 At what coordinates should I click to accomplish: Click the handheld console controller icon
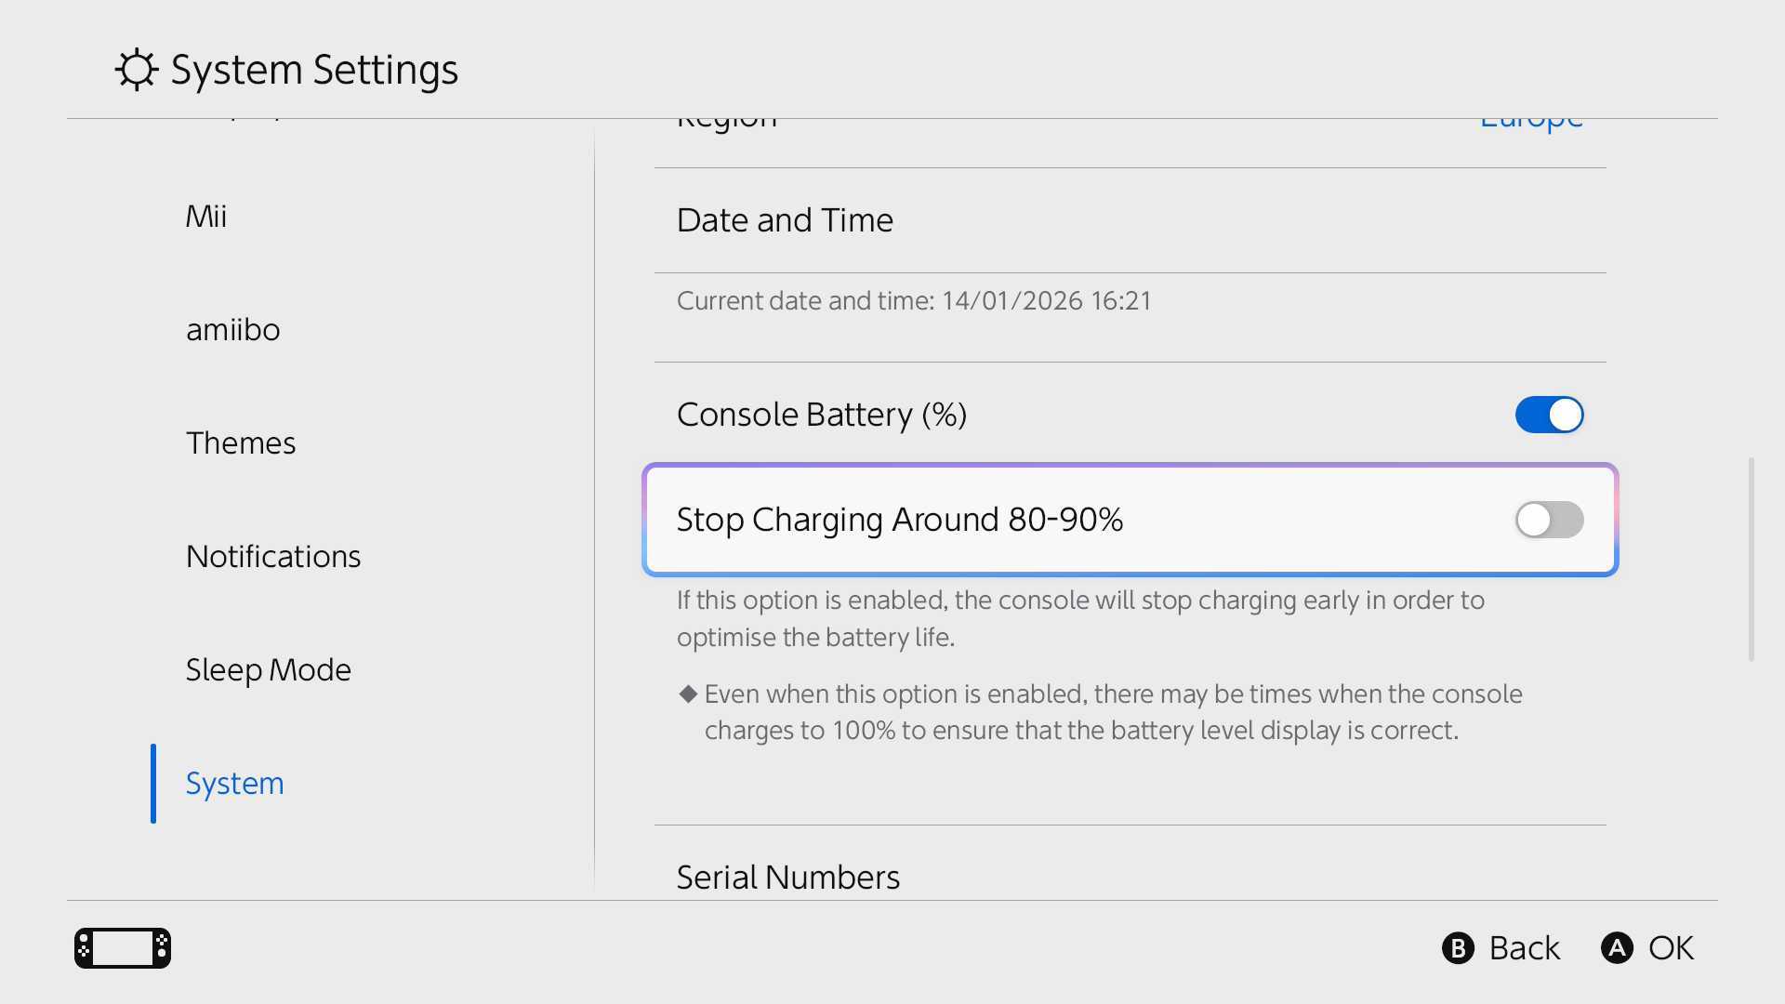coord(123,948)
